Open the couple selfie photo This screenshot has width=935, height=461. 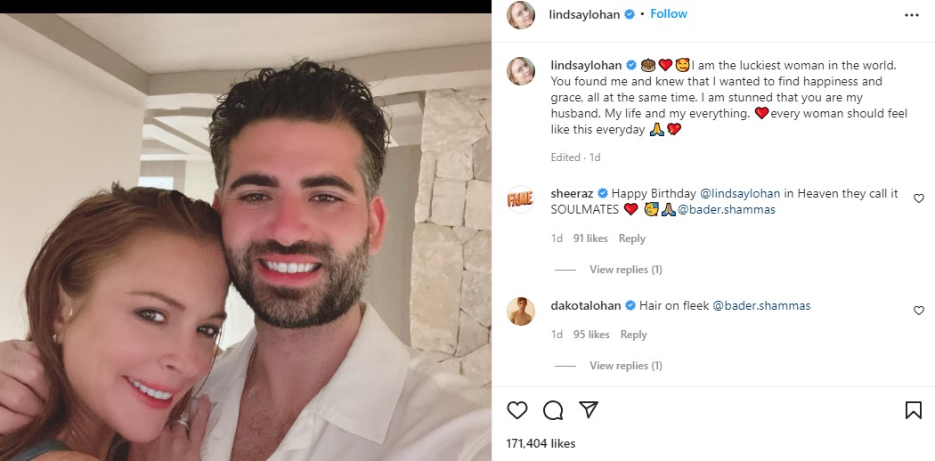coord(246,237)
